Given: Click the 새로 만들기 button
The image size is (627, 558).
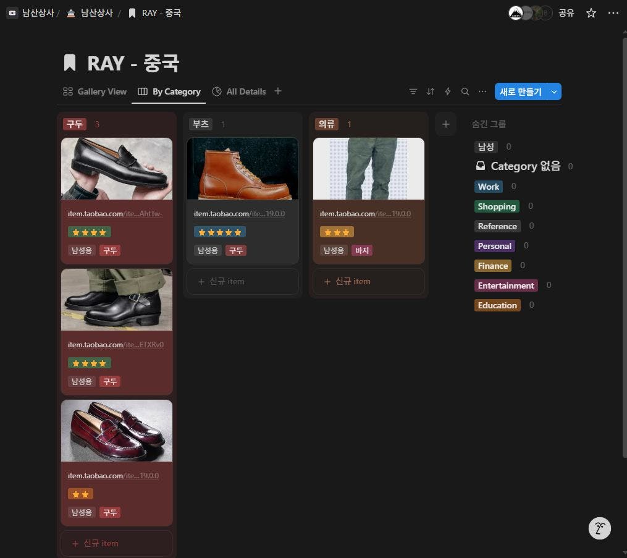Looking at the screenshot, I should [521, 91].
